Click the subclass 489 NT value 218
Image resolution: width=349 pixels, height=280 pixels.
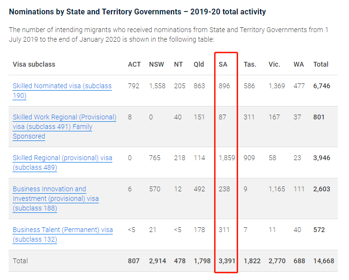coord(180,158)
